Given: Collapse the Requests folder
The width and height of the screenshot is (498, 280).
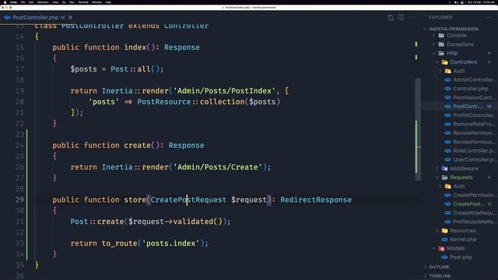Looking at the screenshot, I should (x=437, y=177).
